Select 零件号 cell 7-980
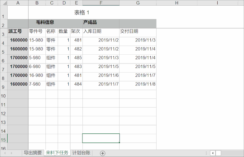244x157 pixels. click(x=37, y=86)
